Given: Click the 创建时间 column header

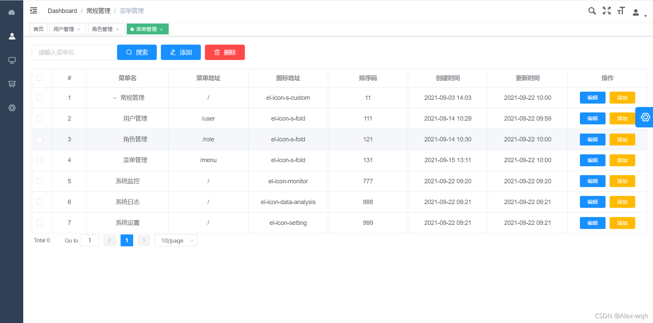Looking at the screenshot, I should [448, 78].
